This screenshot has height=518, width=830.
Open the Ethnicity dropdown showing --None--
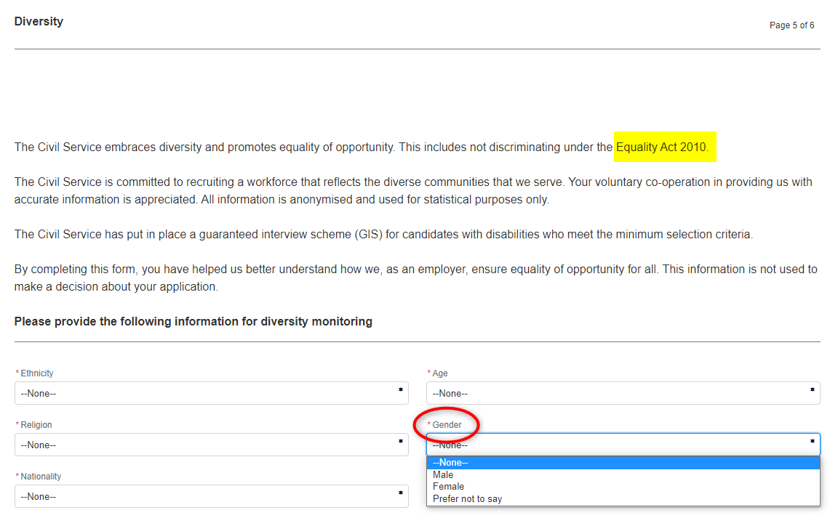tap(211, 393)
